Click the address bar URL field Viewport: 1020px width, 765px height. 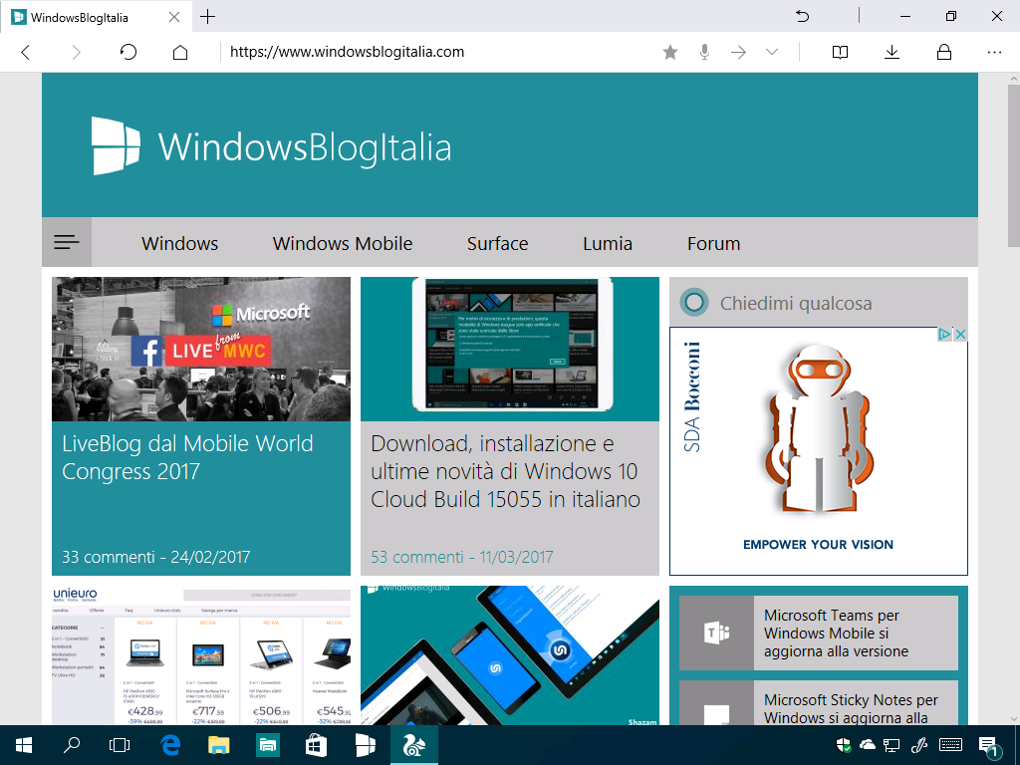point(436,52)
